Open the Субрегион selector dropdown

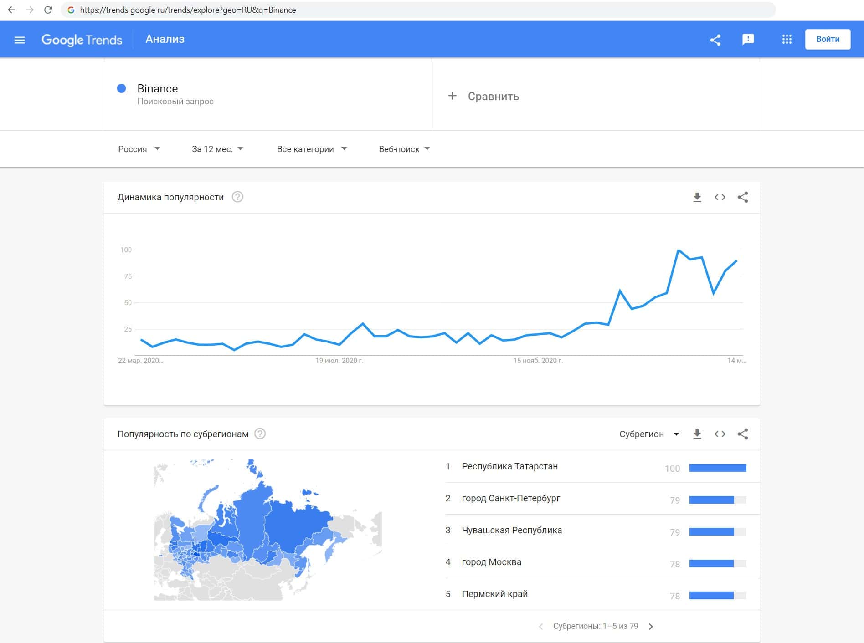649,434
